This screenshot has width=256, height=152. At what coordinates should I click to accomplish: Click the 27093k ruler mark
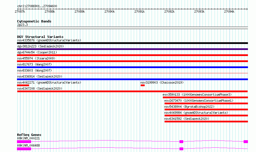pos(199,11)
